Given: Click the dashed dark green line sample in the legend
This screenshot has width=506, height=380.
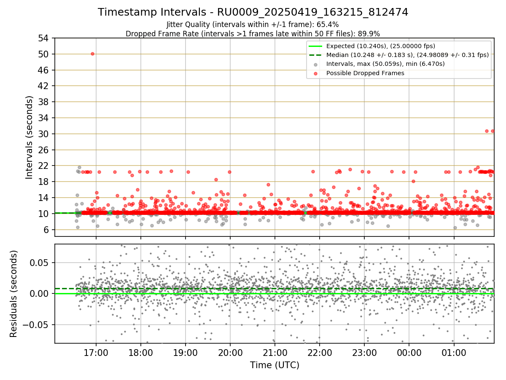Looking at the screenshot, I should point(315,55).
